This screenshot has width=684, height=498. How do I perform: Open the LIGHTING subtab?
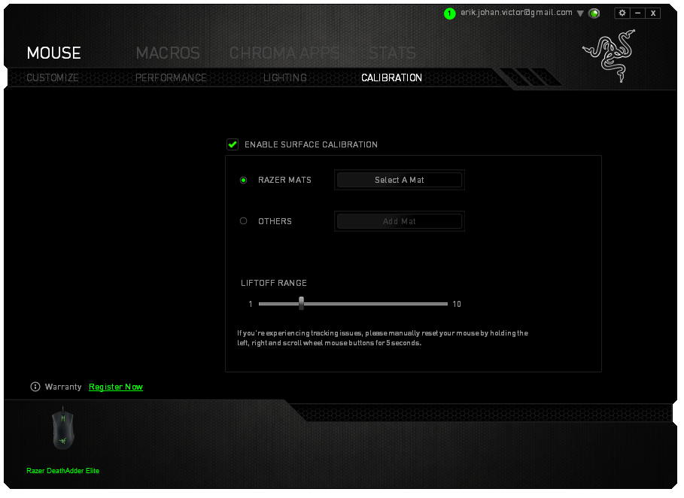tap(284, 77)
